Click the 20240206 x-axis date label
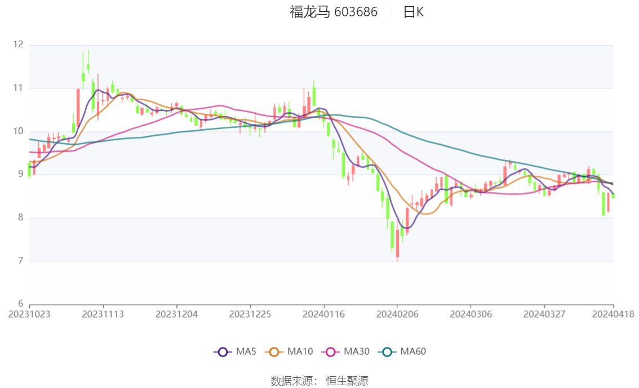 point(397,314)
